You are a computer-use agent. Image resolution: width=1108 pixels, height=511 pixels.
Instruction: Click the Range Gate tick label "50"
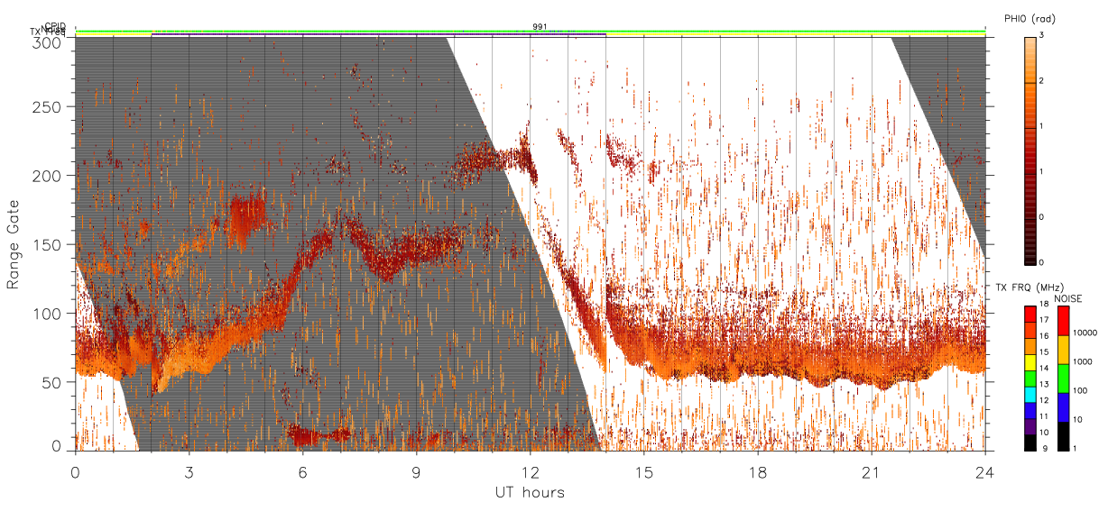[52, 382]
